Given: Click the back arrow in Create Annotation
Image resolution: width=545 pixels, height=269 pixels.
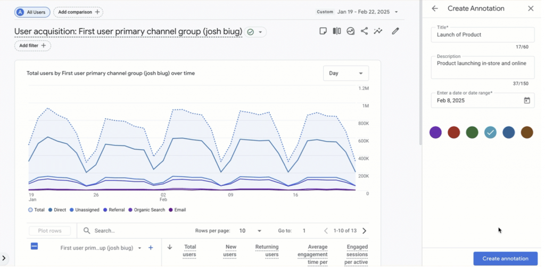Looking at the screenshot, I should 435,9.
